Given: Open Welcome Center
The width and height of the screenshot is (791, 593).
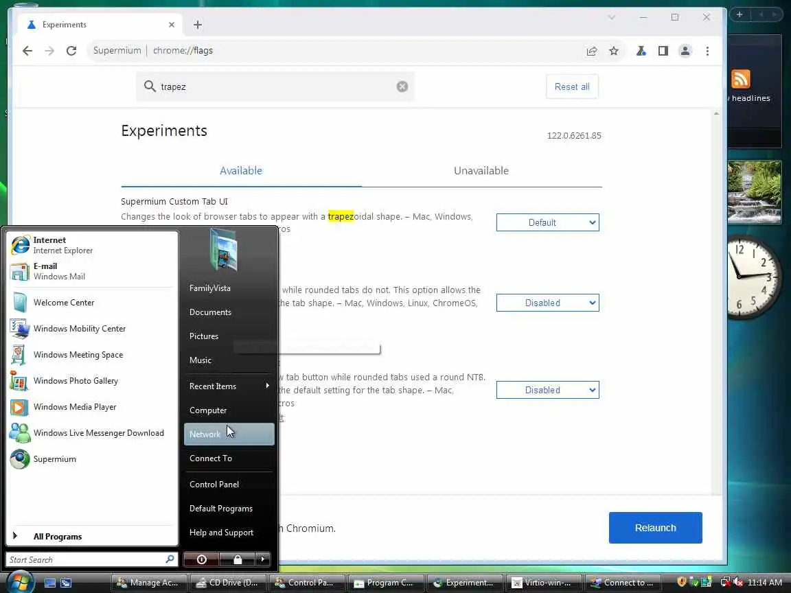Looking at the screenshot, I should pos(92,303).
